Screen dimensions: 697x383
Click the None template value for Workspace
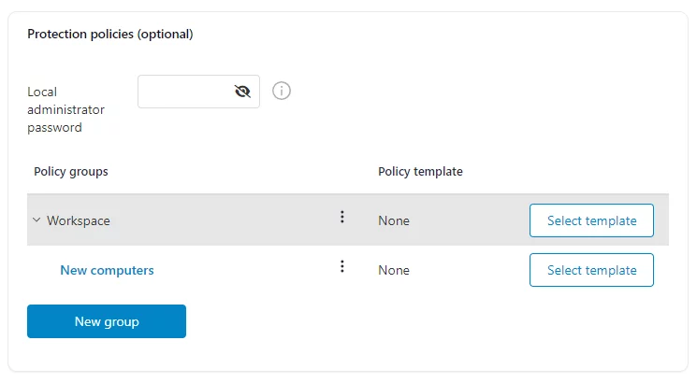click(394, 220)
